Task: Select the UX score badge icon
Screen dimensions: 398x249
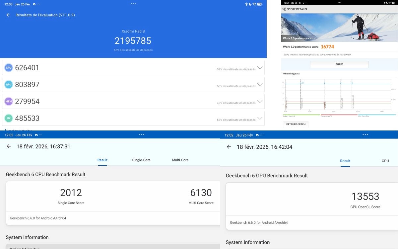Action: [8, 118]
